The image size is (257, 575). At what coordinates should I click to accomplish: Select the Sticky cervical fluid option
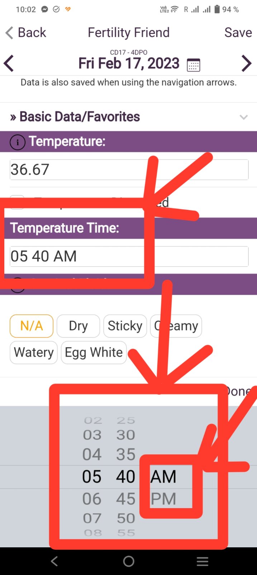coord(125,326)
